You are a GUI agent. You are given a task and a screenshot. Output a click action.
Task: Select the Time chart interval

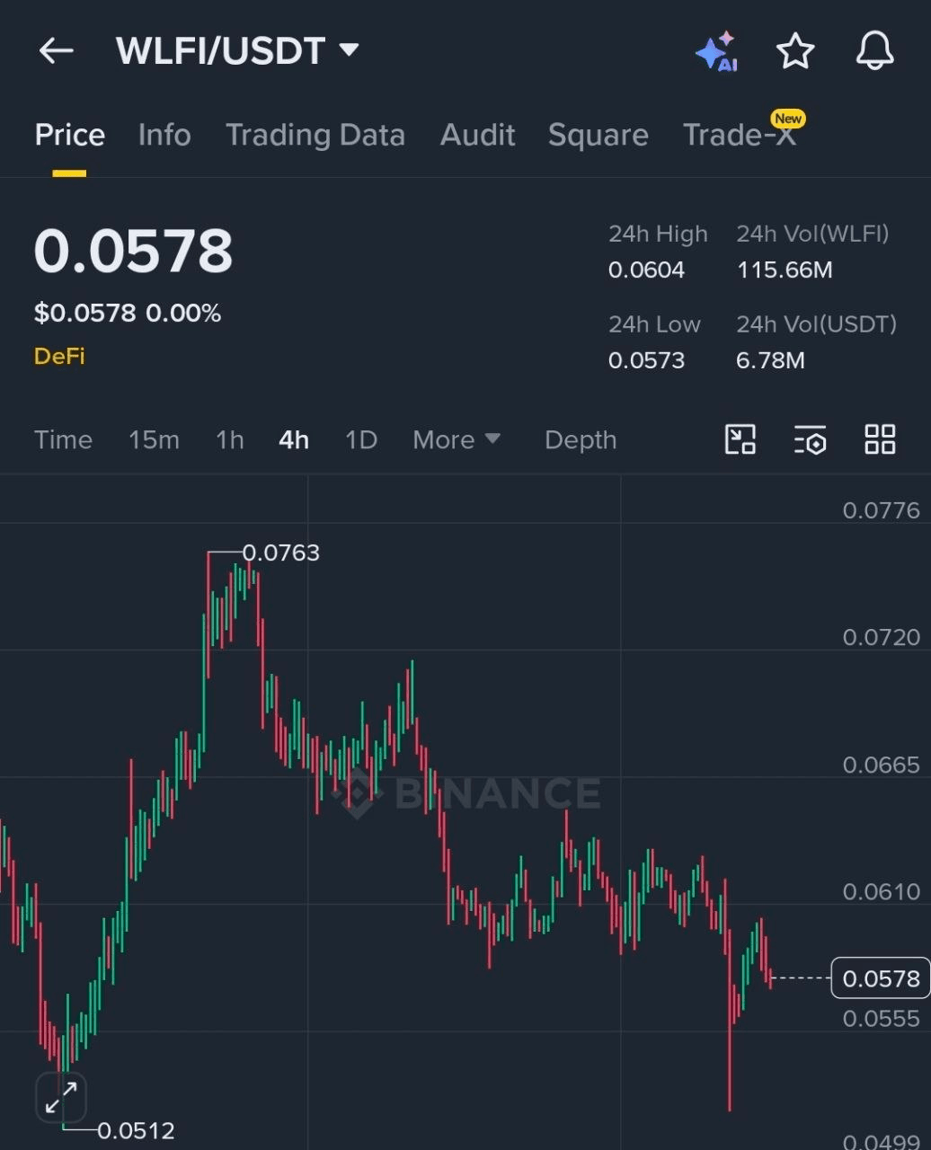tap(63, 440)
